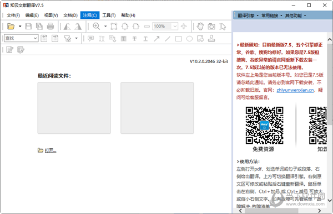Image resolution: width=333 pixels, height=214 pixels.
Task: Expand the arrow beside the open folder icon
Action: (20, 27)
